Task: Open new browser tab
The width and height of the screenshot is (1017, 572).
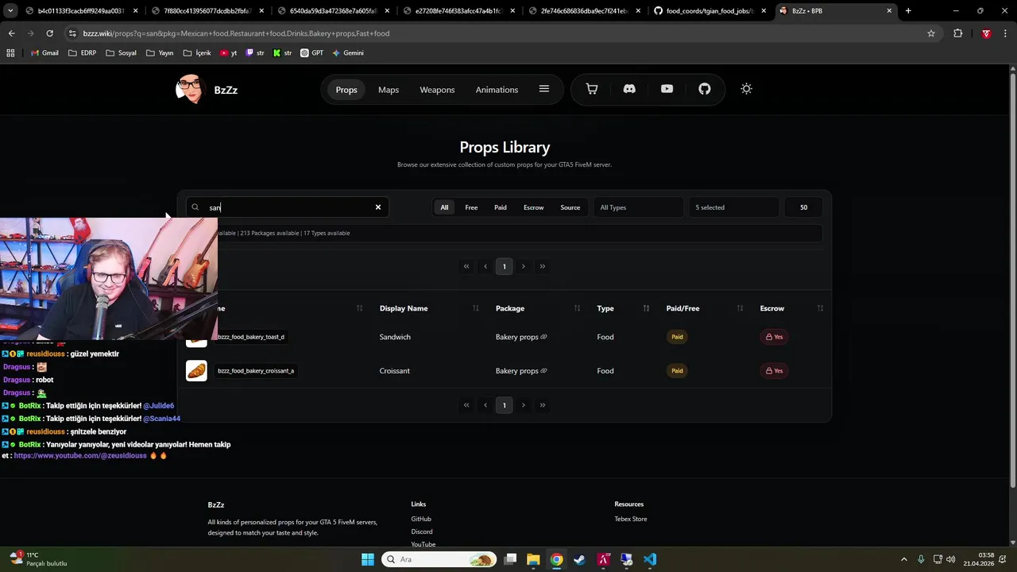Action: point(908,11)
